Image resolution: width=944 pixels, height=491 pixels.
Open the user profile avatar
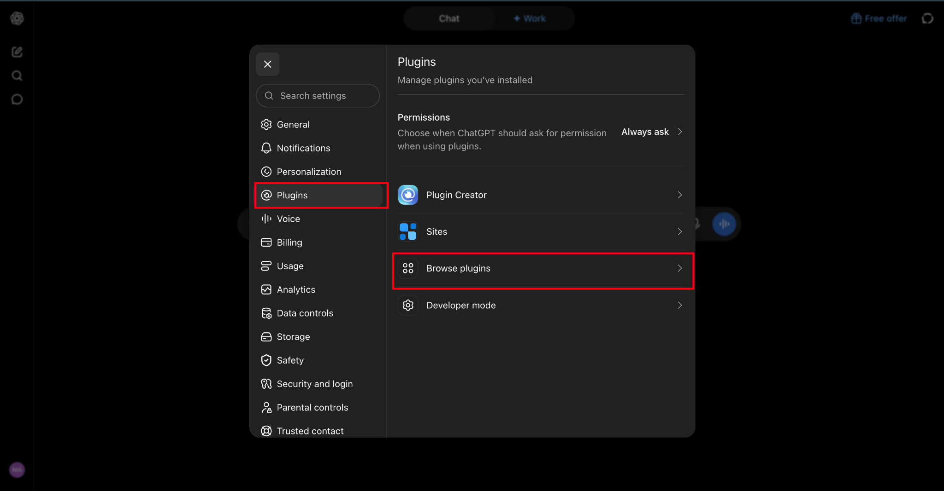(17, 470)
